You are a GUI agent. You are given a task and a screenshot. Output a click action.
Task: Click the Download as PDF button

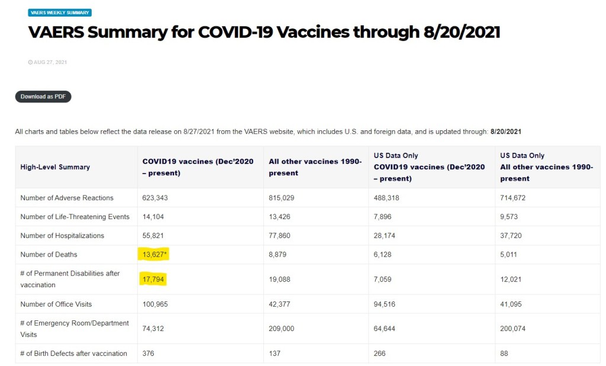pos(43,97)
